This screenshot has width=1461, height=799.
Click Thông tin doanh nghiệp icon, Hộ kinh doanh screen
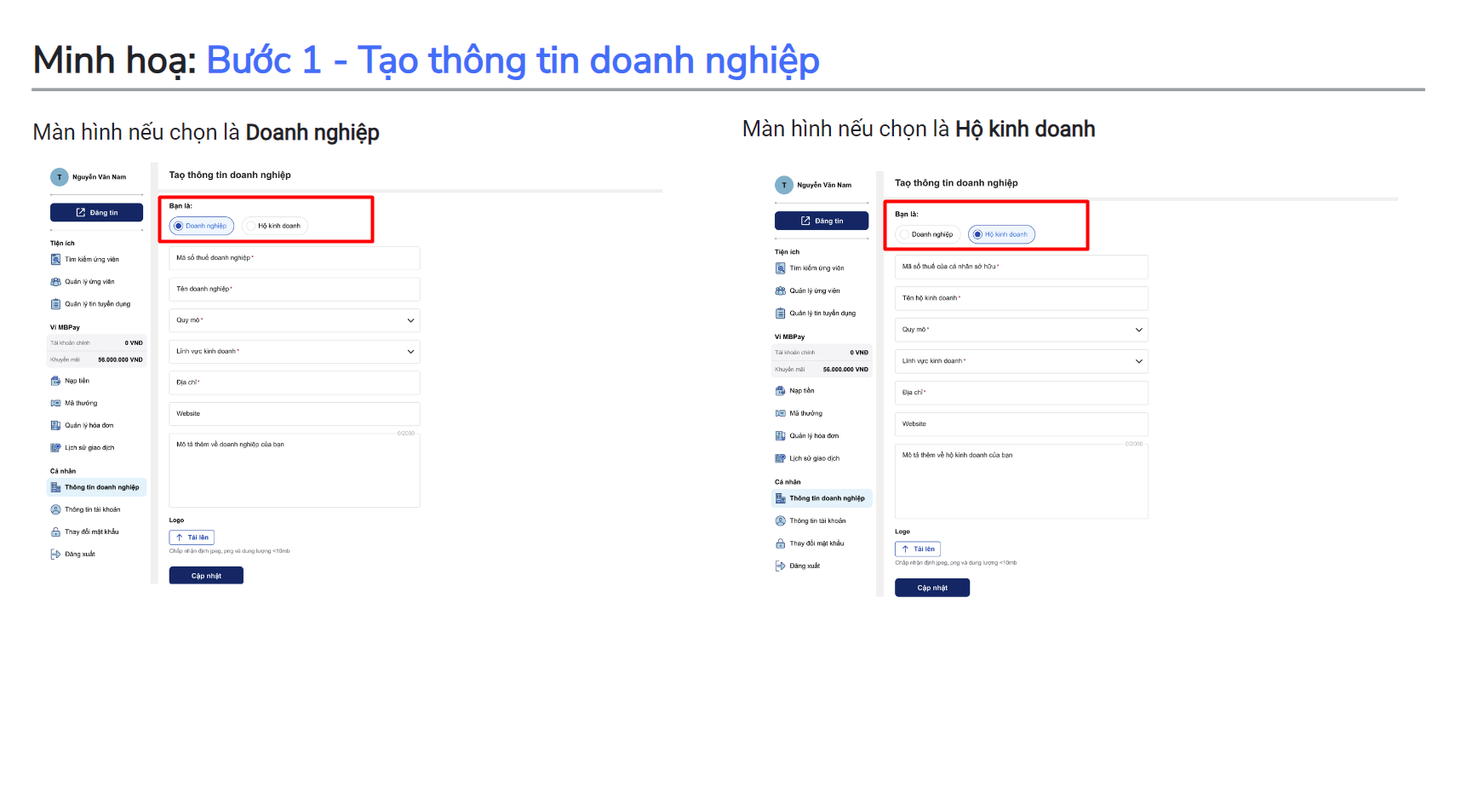point(780,498)
